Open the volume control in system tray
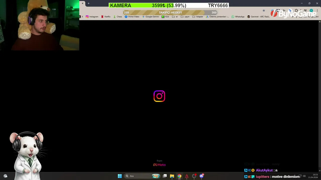Screen dimensions: 321x180 tap(304, 176)
